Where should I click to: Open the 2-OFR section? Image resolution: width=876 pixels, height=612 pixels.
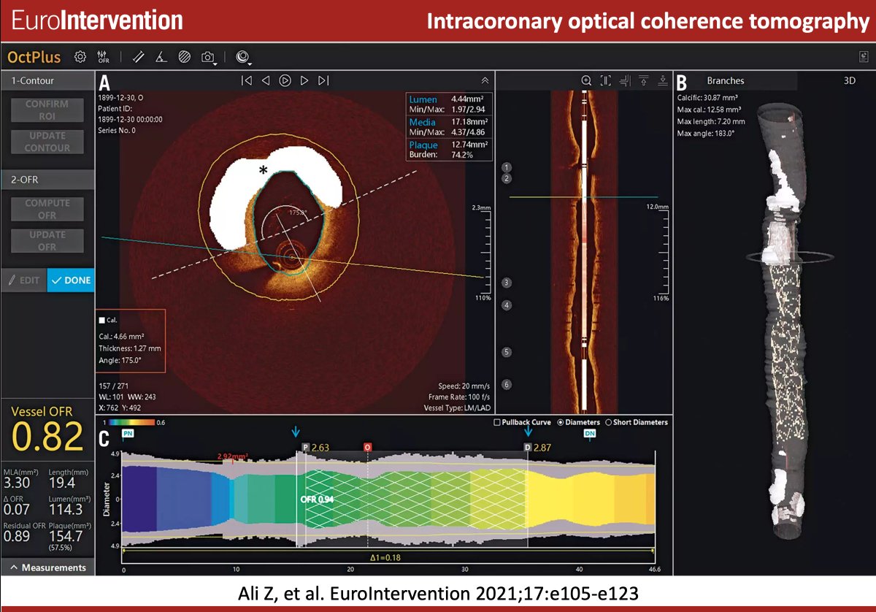click(x=47, y=180)
